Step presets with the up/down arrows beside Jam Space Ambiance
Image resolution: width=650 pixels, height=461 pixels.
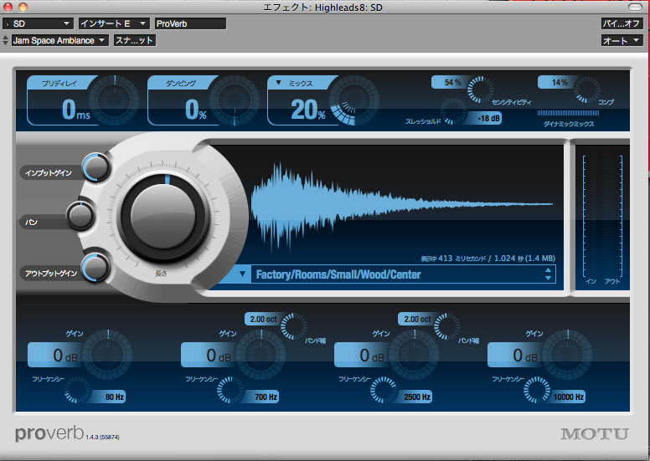[x=5, y=41]
